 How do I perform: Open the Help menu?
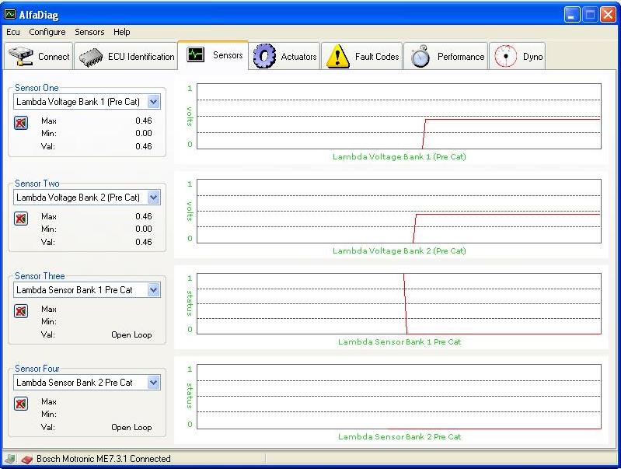tap(121, 32)
